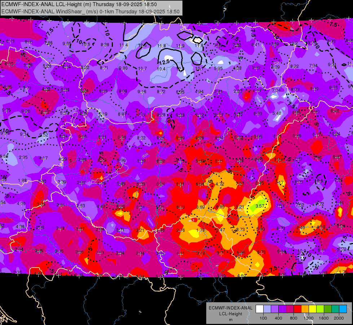The height and width of the screenshot is (325, 353).
Task: Click the wind shear value 10.9
Action: tap(302, 251)
